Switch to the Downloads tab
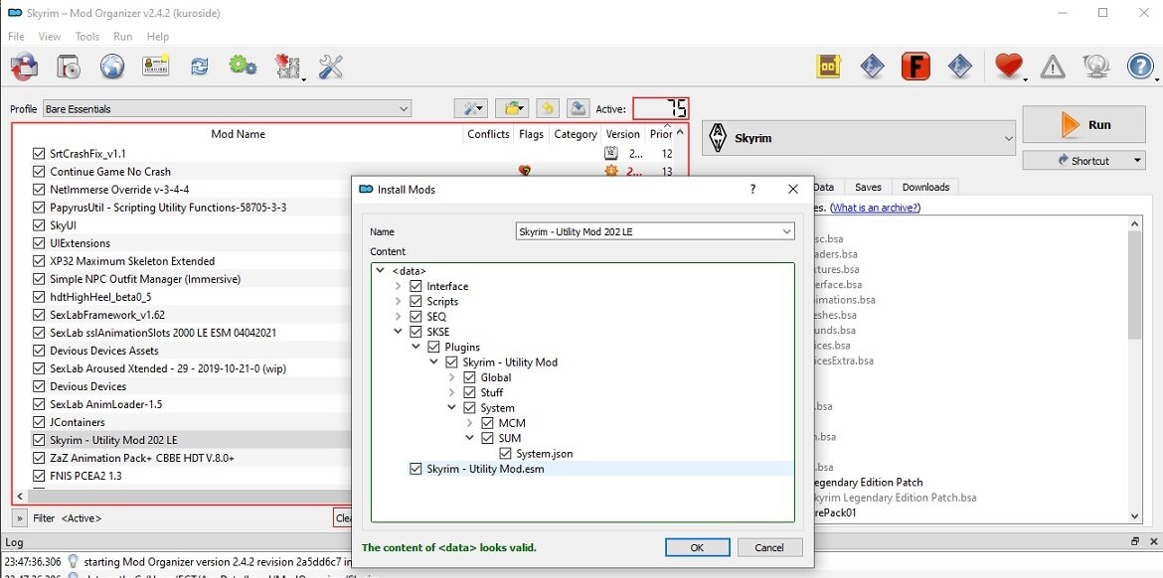Image resolution: width=1163 pixels, height=578 pixels. 925,187
